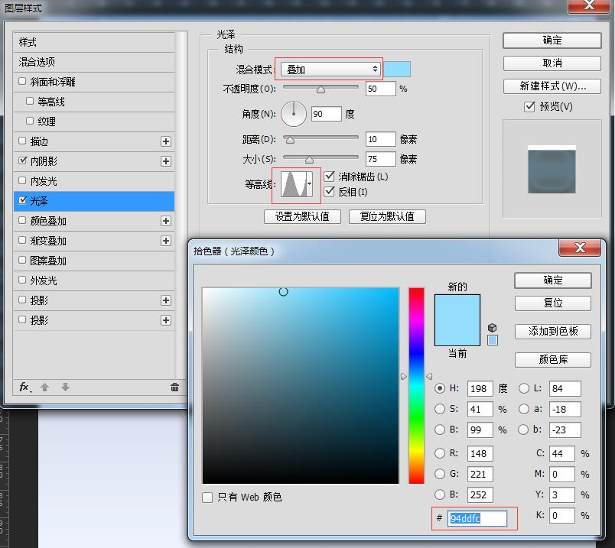
Task: Click the plus icon beside 描边
Action: click(x=166, y=141)
